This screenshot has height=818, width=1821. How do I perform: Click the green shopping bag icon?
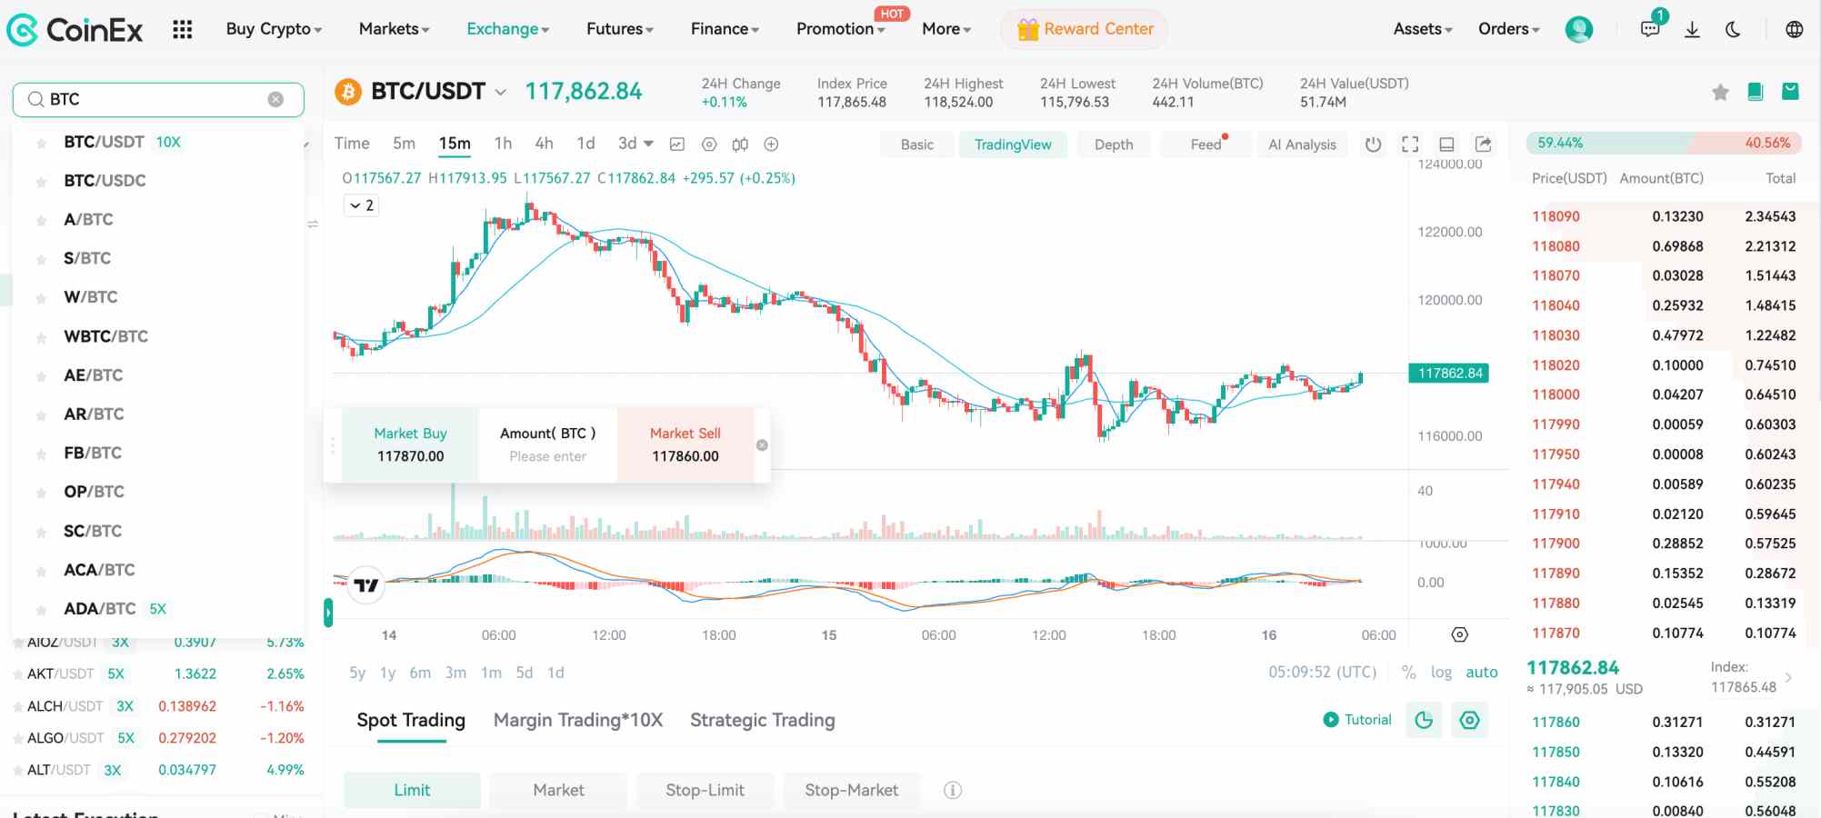pos(1790,91)
